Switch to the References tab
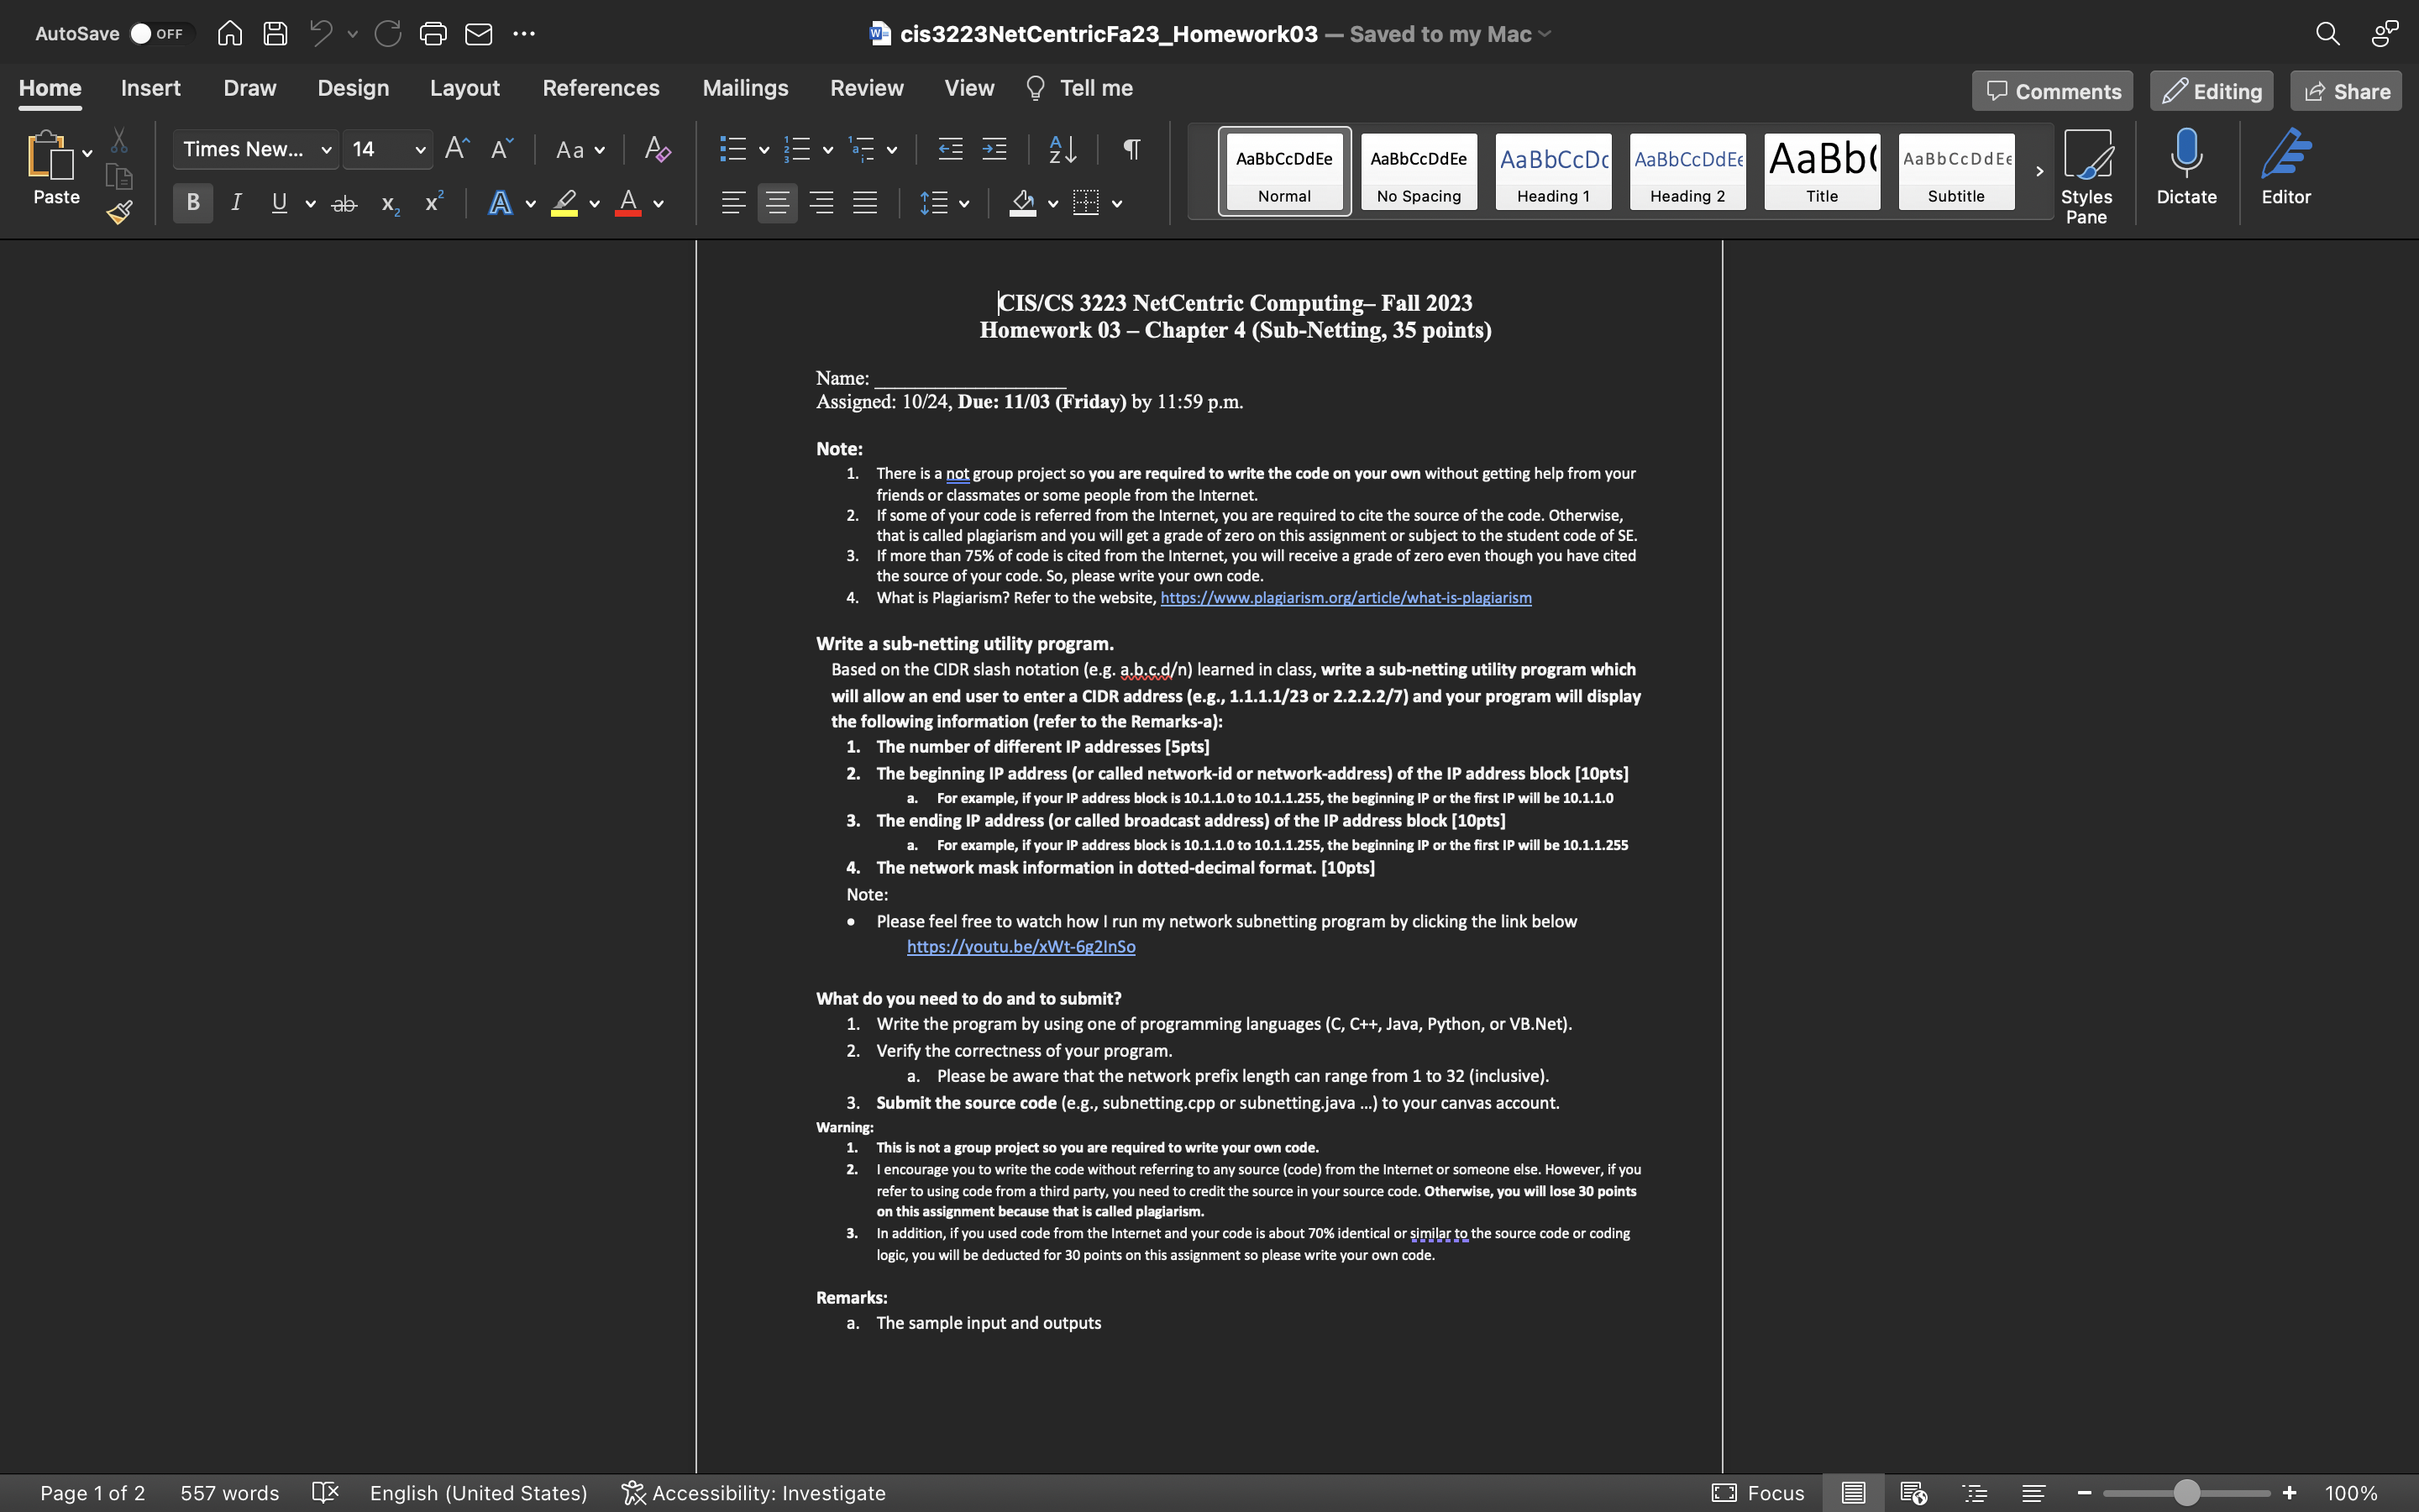 click(601, 88)
